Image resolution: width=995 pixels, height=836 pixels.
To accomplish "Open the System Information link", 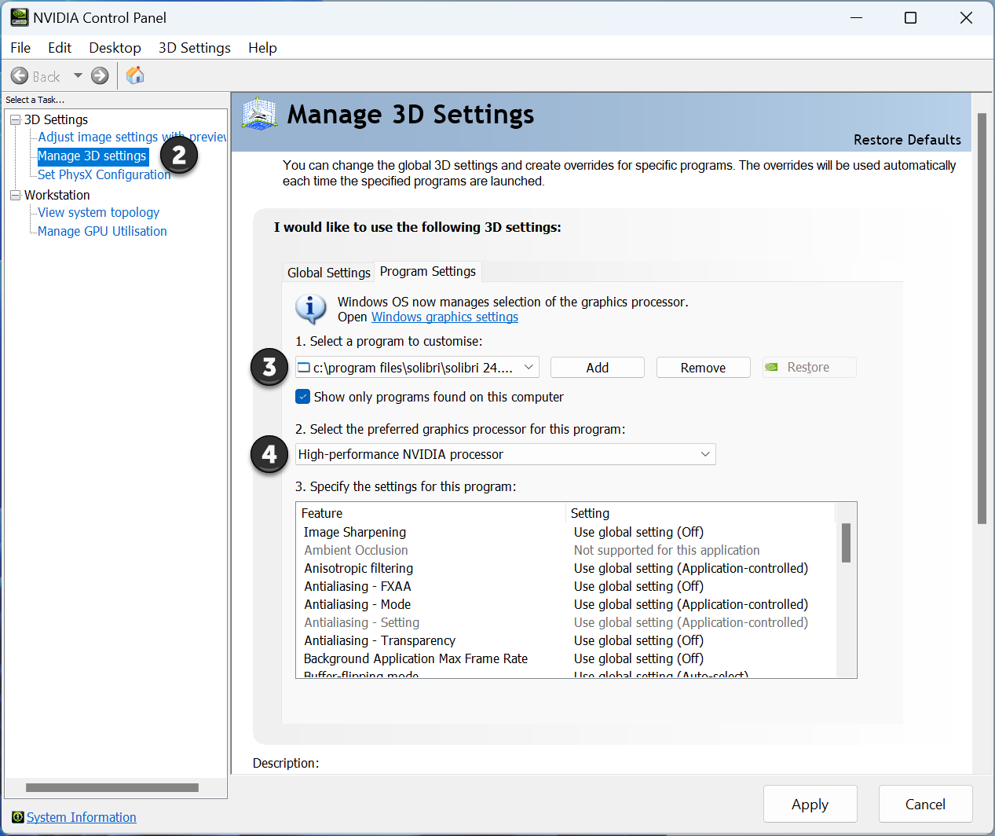I will point(82,817).
